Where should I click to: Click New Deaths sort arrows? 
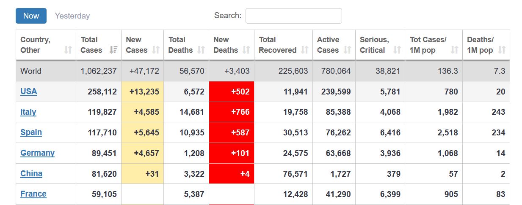click(x=246, y=50)
